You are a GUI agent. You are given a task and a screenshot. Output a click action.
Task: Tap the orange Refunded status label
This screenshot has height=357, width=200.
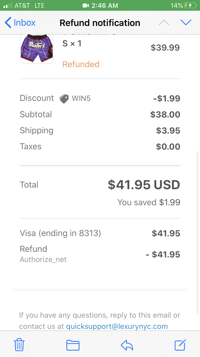(x=81, y=64)
